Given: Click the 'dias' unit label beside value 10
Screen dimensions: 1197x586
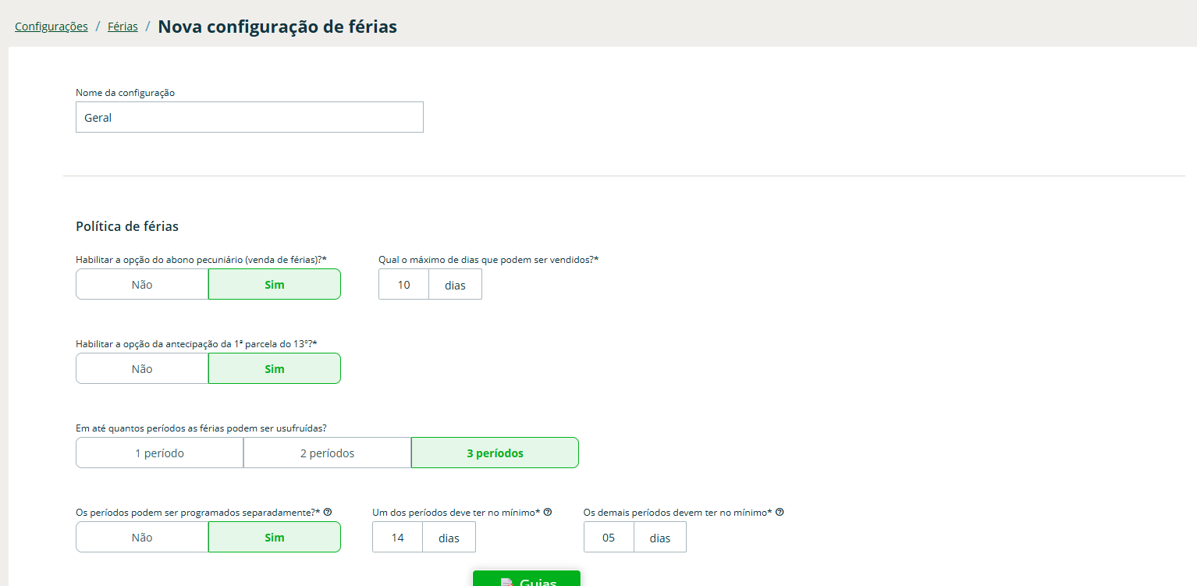Looking at the screenshot, I should (x=455, y=285).
